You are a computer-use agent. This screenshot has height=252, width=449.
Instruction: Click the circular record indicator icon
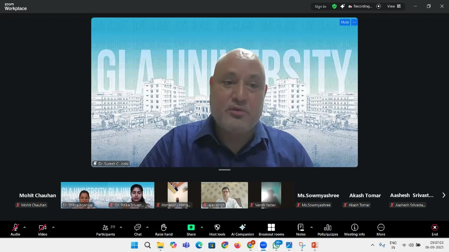378,6
